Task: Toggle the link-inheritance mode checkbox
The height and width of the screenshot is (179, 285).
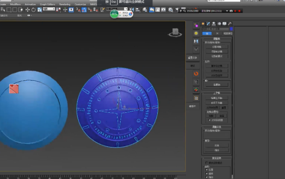Action: (206, 163)
